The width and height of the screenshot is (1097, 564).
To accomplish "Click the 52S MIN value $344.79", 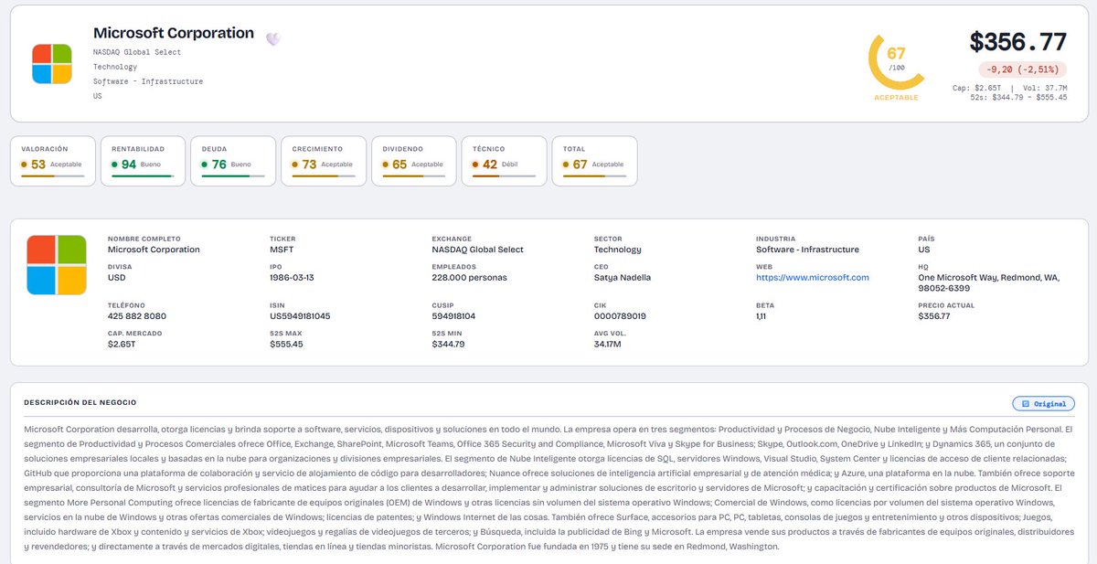I will [x=449, y=345].
